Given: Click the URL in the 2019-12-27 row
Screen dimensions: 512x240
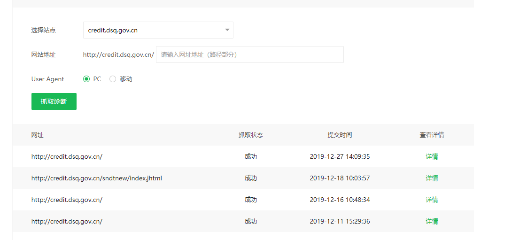Looking at the screenshot, I should pyautogui.click(x=67, y=156).
